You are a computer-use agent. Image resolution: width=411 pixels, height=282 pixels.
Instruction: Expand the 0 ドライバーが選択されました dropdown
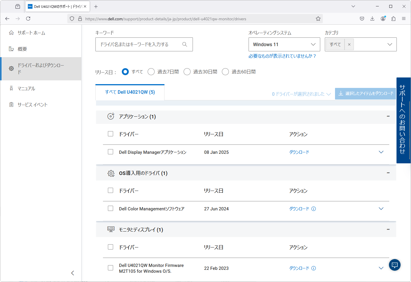click(x=301, y=94)
